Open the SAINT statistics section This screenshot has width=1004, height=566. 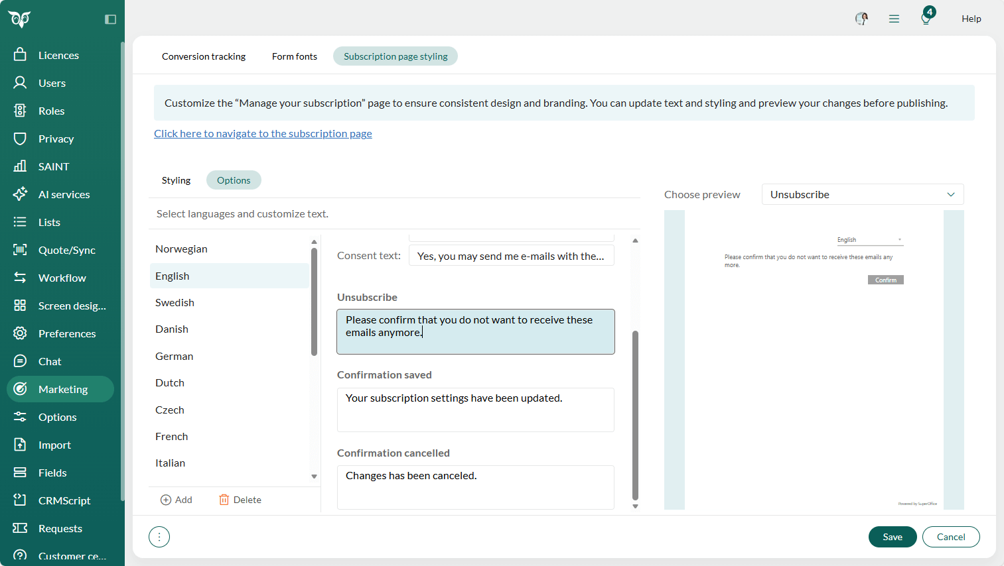coord(53,166)
